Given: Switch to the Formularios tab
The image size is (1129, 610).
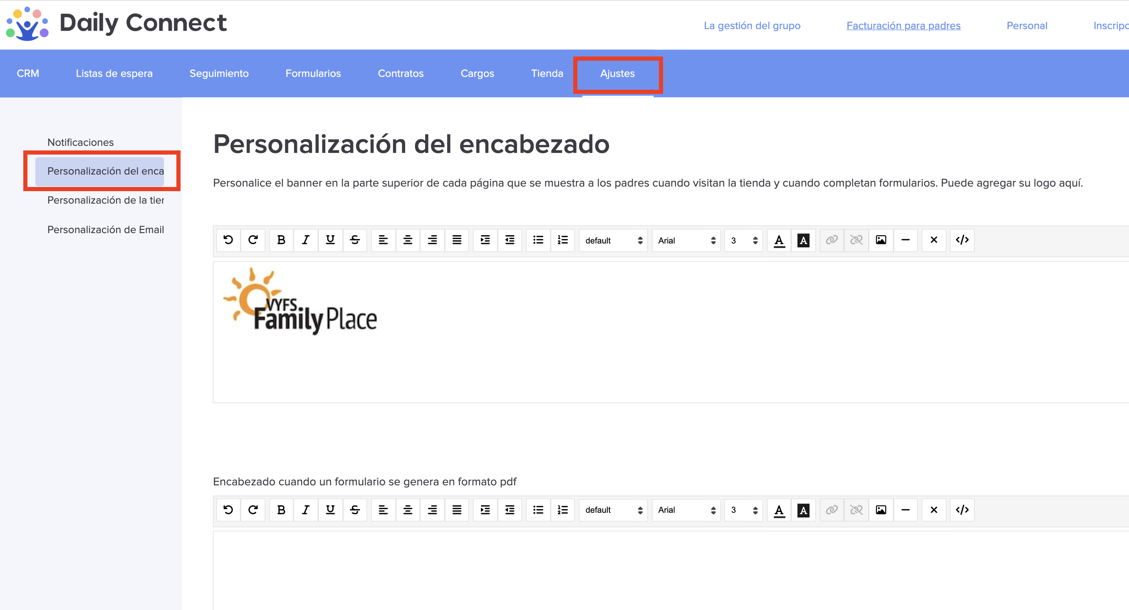Looking at the screenshot, I should 313,73.
